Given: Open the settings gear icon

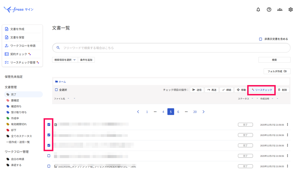Looking at the screenshot, I should [x=291, y=9].
